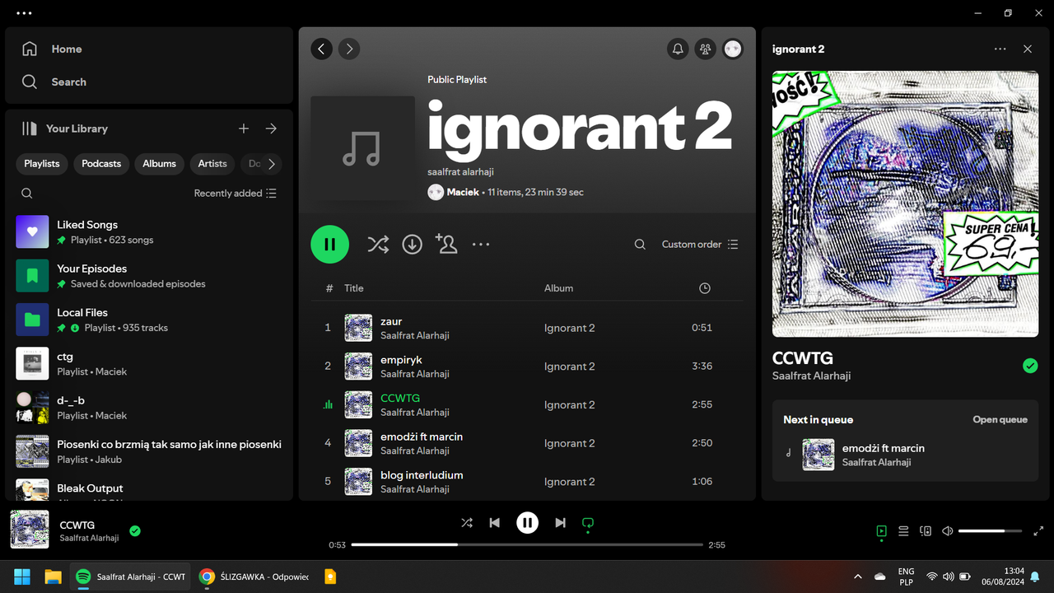Play the track zaur
The height and width of the screenshot is (593, 1054).
(527, 328)
